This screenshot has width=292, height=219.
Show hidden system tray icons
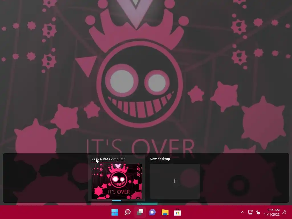coord(242,212)
